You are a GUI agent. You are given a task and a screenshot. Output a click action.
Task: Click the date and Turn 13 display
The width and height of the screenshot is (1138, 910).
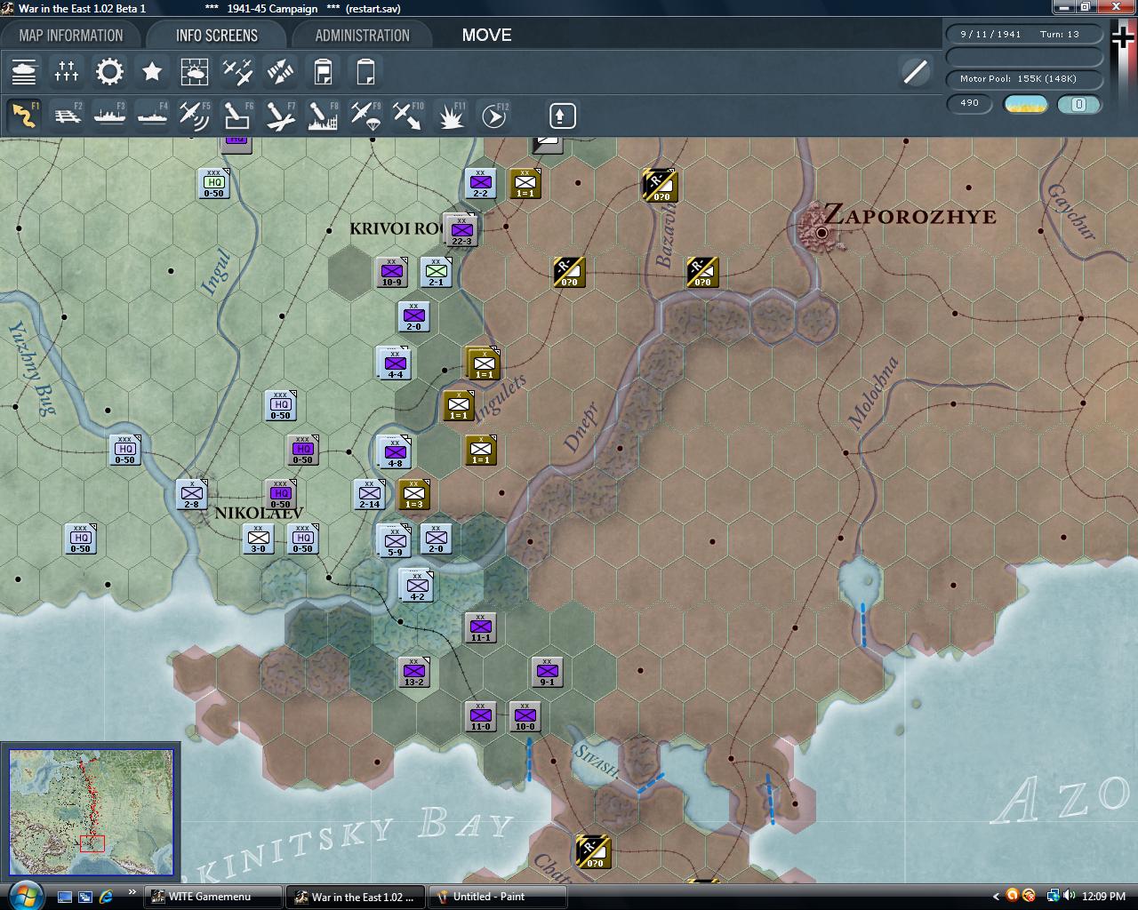(x=1023, y=34)
